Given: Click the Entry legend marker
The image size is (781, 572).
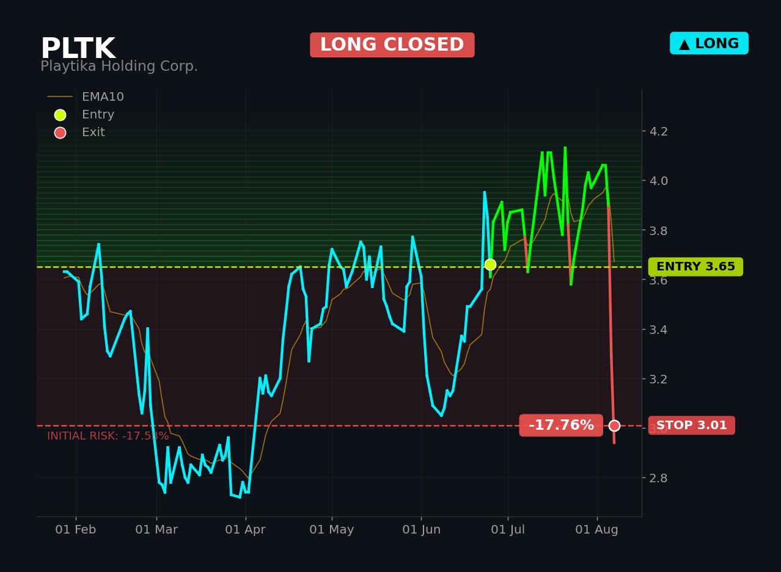Looking at the screenshot, I should (x=60, y=115).
